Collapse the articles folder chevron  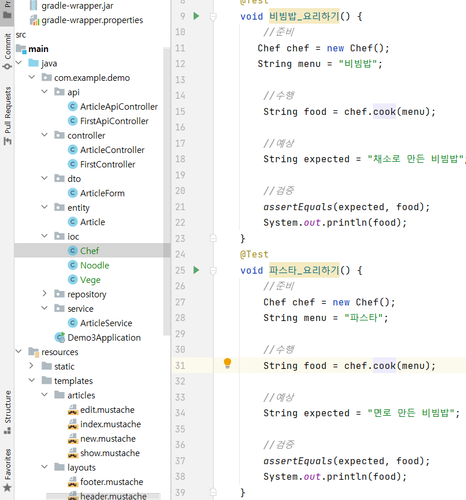coord(44,395)
